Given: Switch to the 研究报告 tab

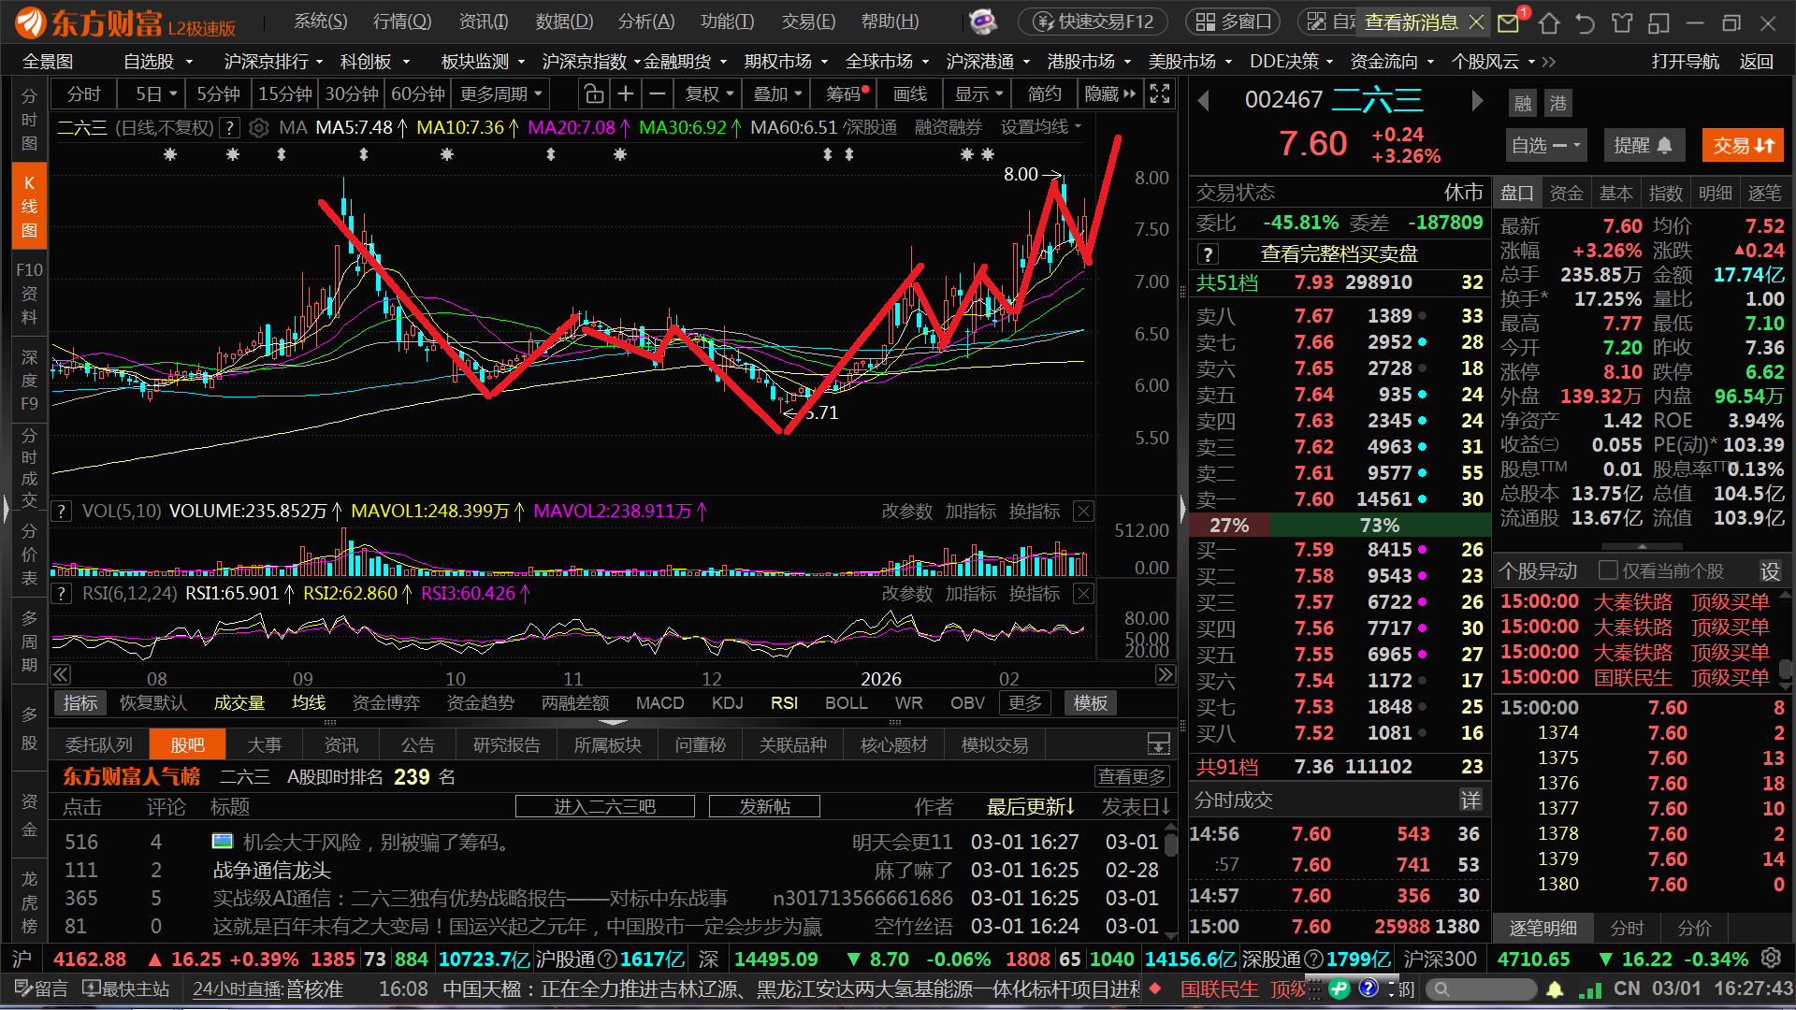Looking at the screenshot, I should (506, 745).
